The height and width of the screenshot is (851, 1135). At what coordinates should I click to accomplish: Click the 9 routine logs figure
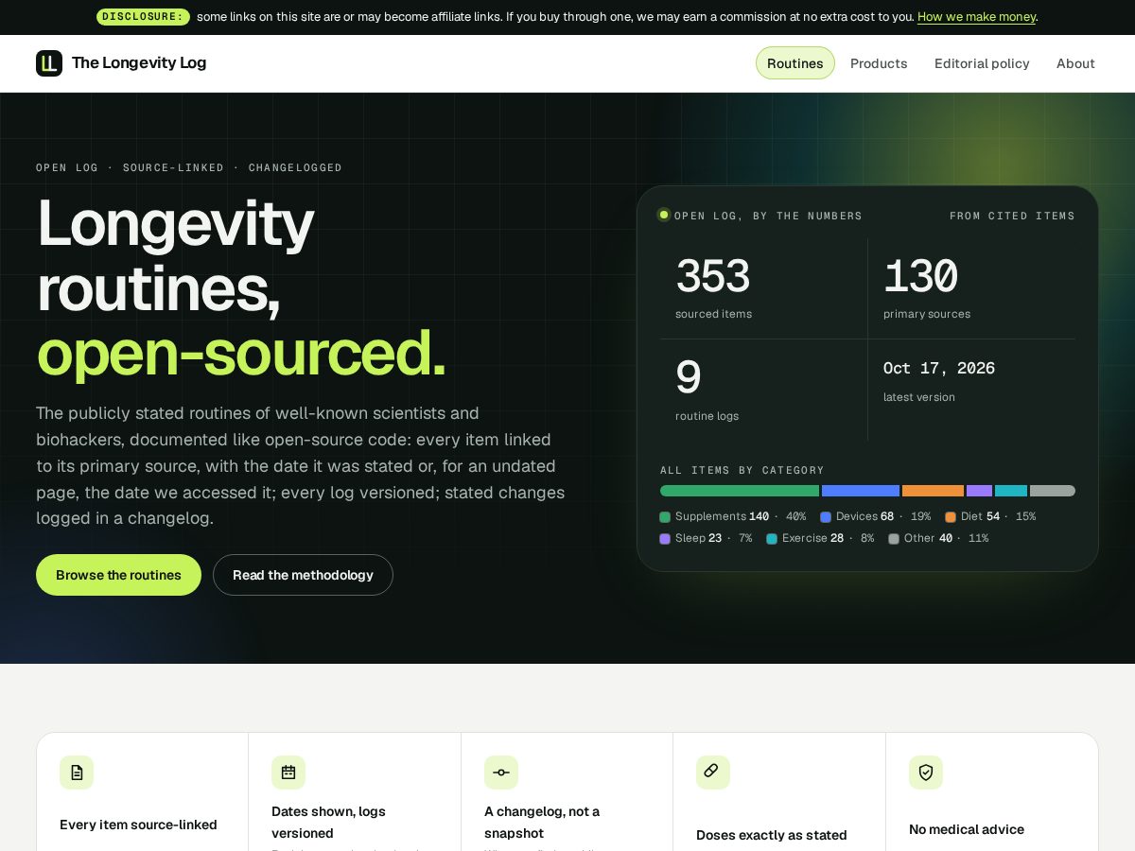pos(688,378)
